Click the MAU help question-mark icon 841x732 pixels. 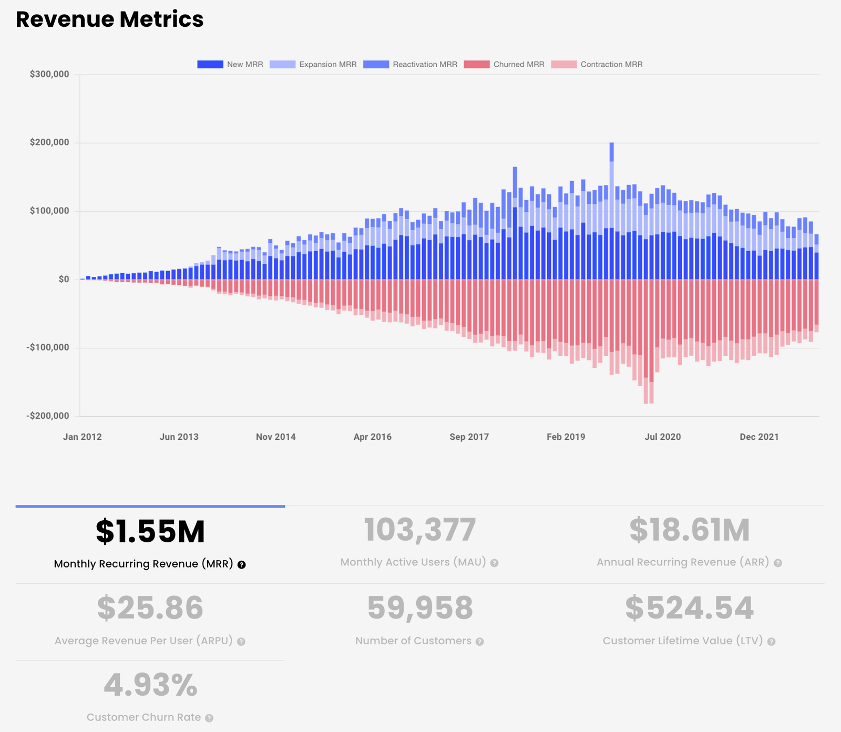[x=494, y=563]
